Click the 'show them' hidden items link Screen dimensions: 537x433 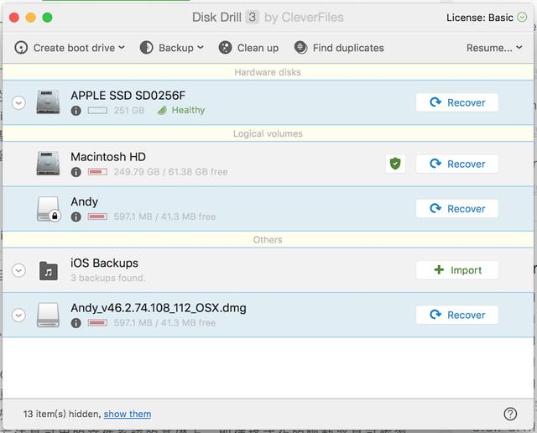click(128, 414)
